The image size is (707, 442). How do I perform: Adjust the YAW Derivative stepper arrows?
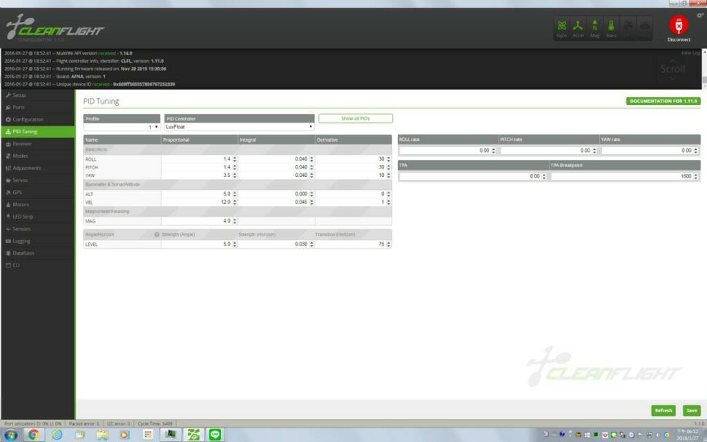388,175
